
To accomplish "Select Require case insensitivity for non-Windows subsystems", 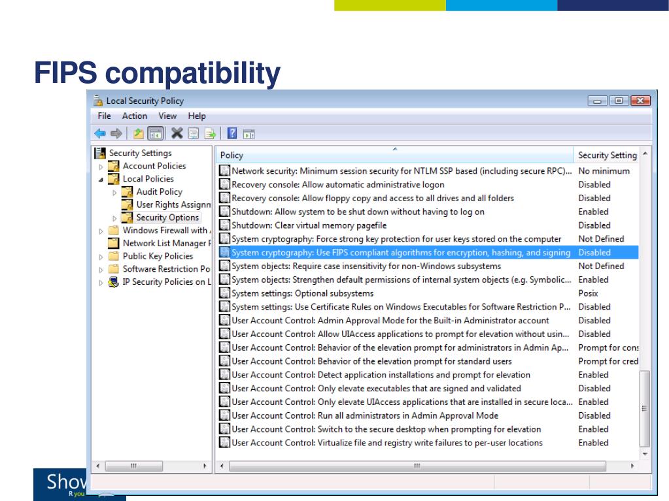I will click(x=428, y=267).
